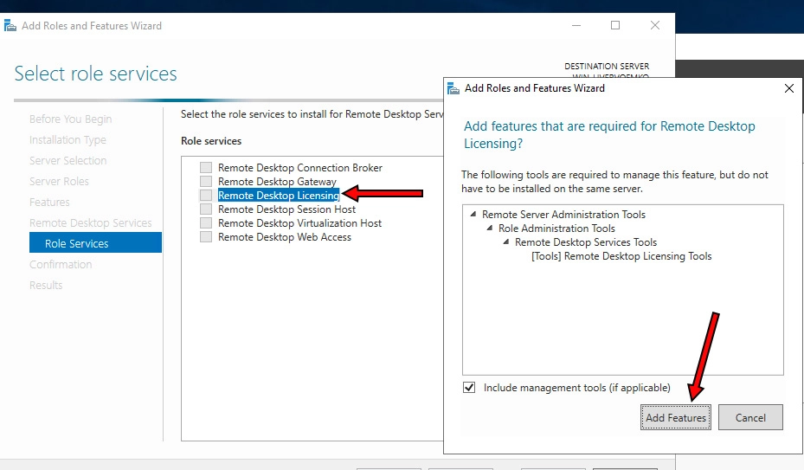Select Remote Desktop Session Host label

coord(286,209)
